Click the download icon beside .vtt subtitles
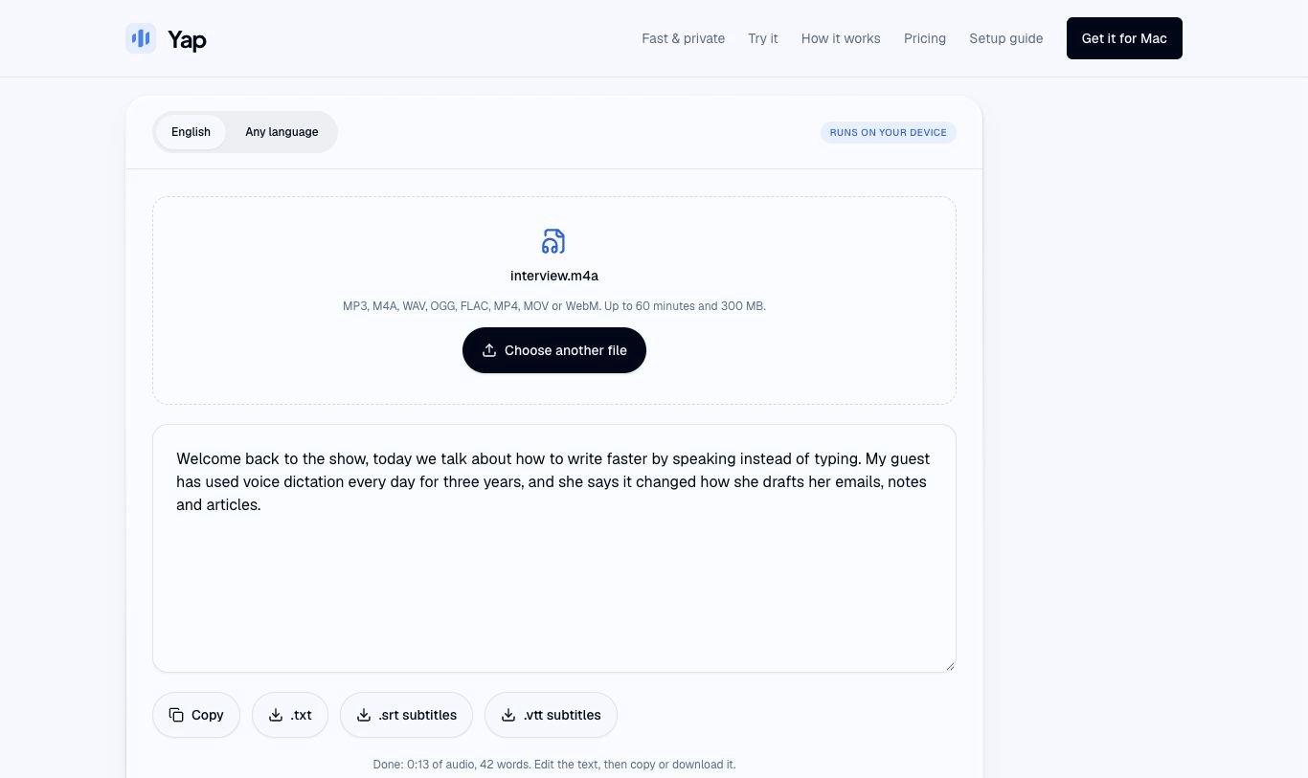 coord(508,715)
